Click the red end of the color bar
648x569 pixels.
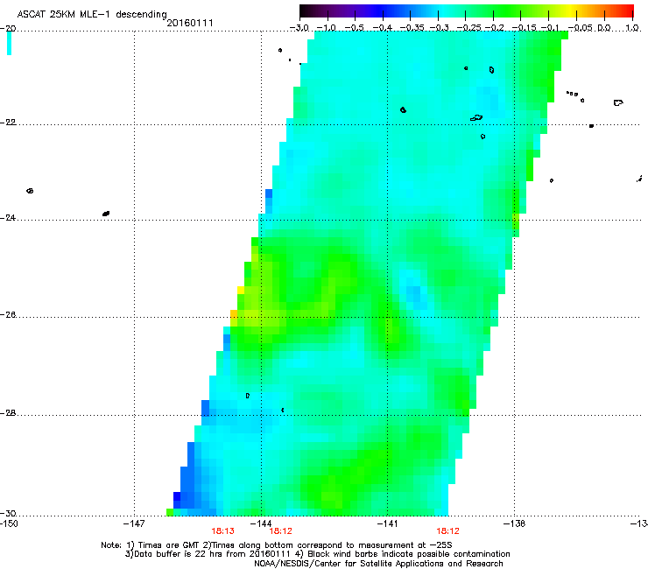point(628,11)
